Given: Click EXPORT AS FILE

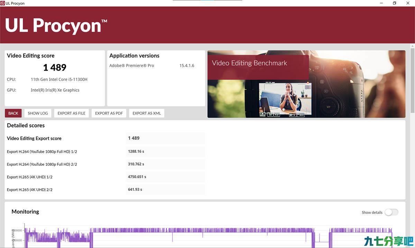Looking at the screenshot, I should click(x=72, y=113).
